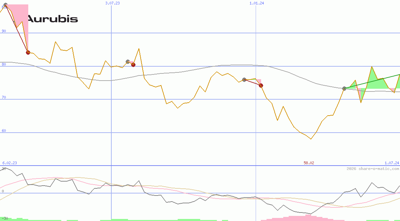The image size is (400, 221).
Task: Click red marker ending the first pink decline
Action: click(x=28, y=52)
